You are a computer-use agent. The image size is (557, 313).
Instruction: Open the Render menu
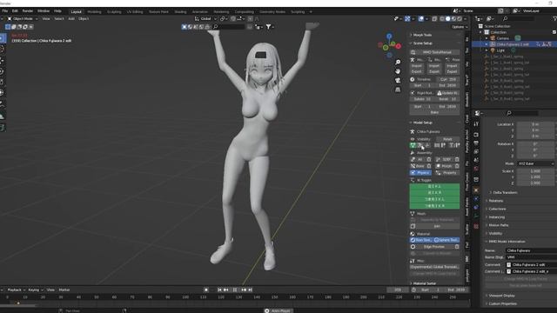coord(27,11)
